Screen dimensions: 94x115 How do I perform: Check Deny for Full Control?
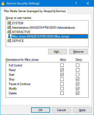[77, 65]
